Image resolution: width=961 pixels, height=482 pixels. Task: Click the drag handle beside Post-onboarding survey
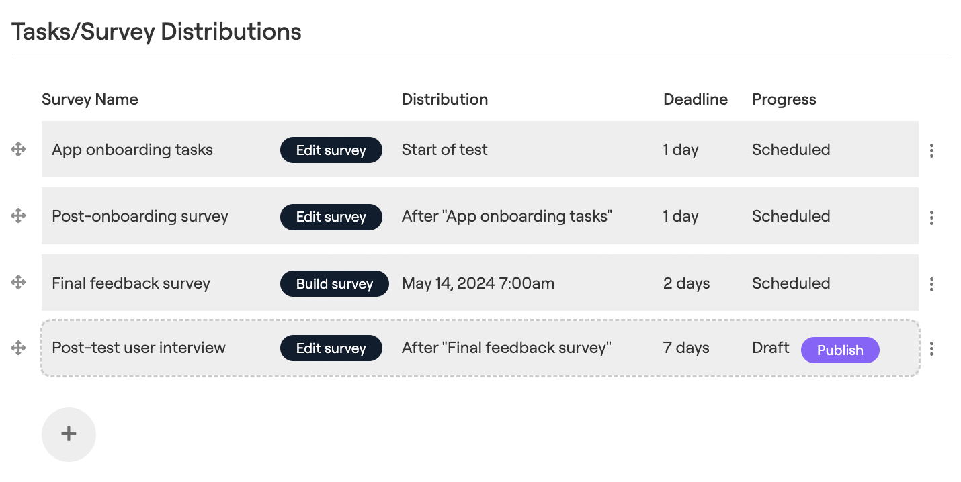tap(18, 216)
